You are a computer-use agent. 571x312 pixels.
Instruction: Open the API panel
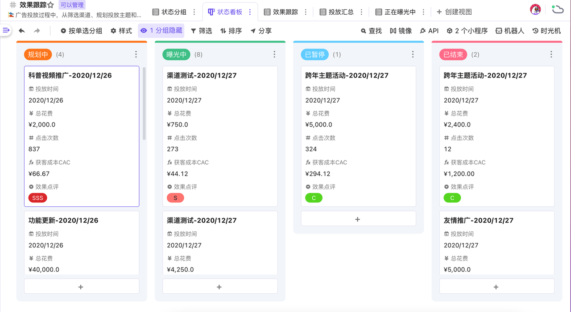429,31
